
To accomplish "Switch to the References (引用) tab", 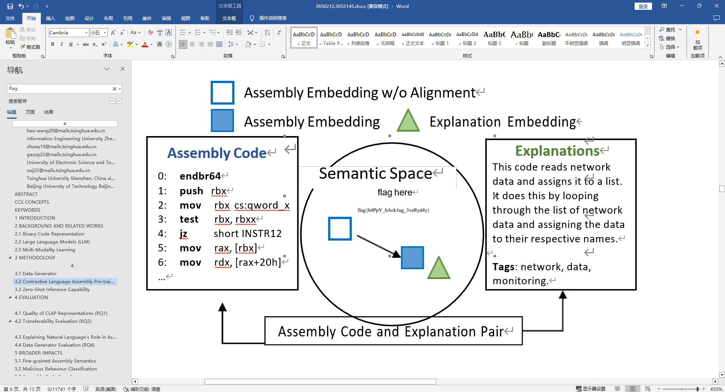I will (x=127, y=18).
